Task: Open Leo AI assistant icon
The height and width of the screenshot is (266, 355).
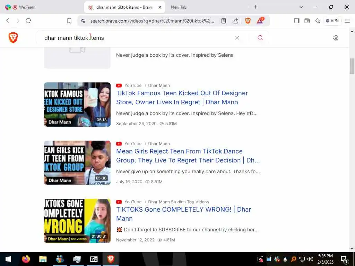Action: click(x=318, y=21)
